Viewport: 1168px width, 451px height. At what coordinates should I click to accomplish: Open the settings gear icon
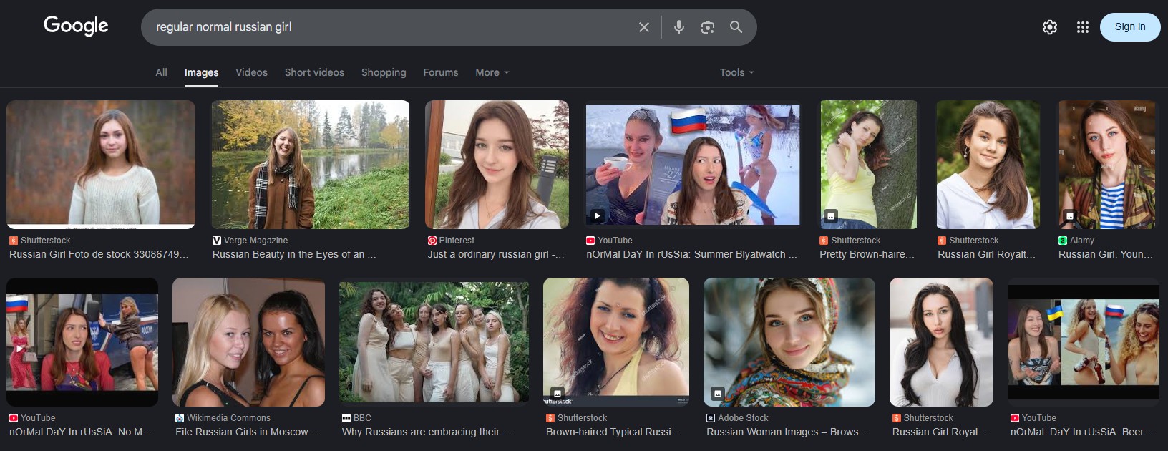pos(1050,27)
